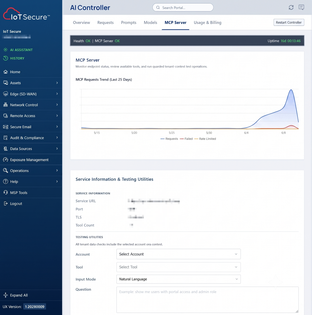This screenshot has width=312, height=315.
Task: Open the Select Account dropdown
Action: (x=179, y=254)
